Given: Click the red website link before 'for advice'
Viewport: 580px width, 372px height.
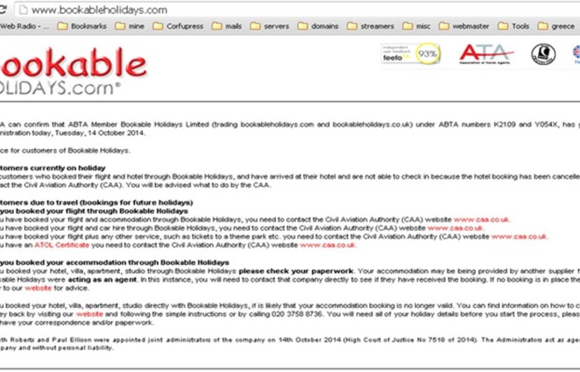Looking at the screenshot, I should [x=38, y=288].
